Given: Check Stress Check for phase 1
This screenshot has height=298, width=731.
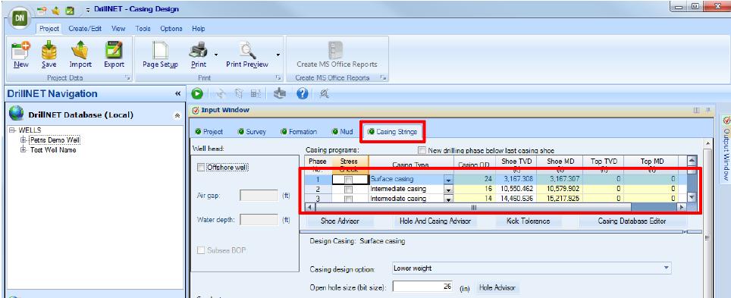Looking at the screenshot, I should 349,179.
